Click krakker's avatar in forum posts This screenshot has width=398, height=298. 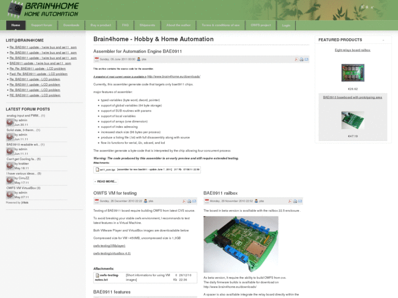[x=10, y=166]
